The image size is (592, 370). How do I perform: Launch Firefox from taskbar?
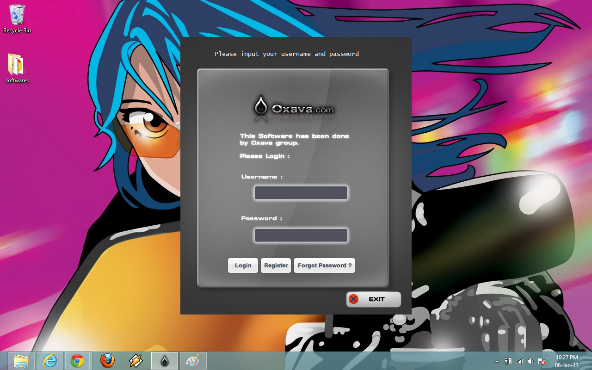[x=108, y=361]
